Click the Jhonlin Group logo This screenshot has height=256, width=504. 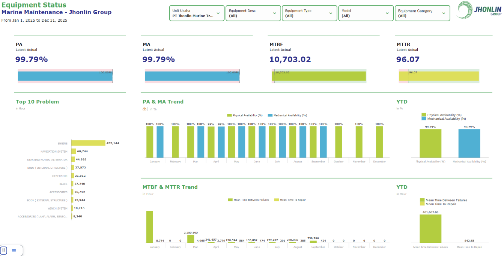pos(479,10)
